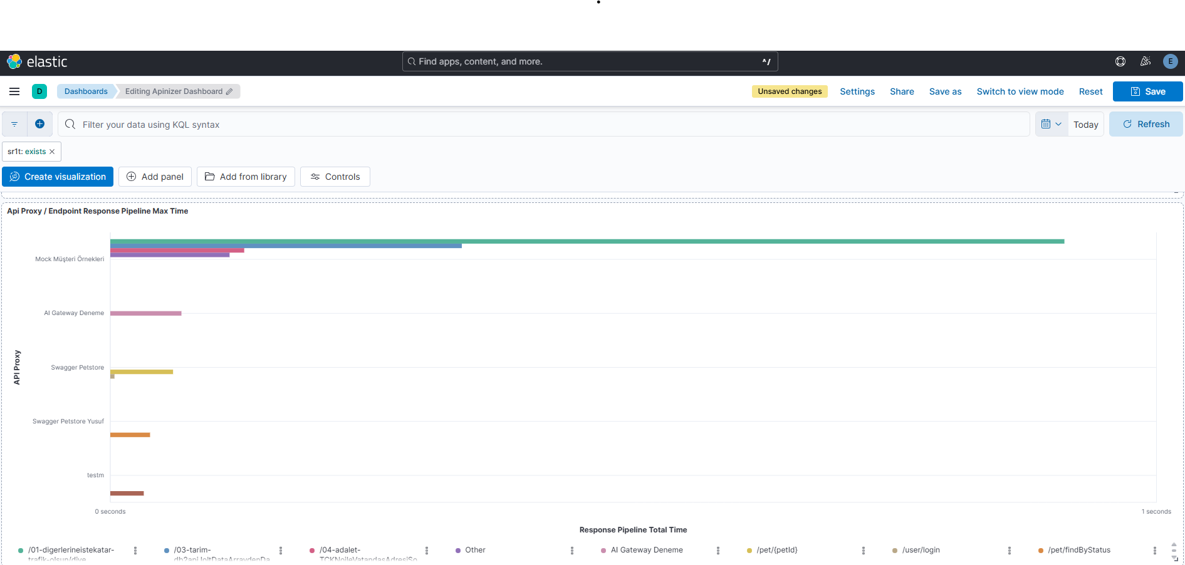Open the date quick menu calendar dropdown
1185x565 pixels.
tap(1052, 124)
